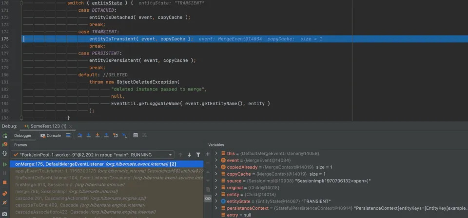Open the thread selector dropdown ForkJoinPool-1-worker-9
468x218 pixels.
93,155
